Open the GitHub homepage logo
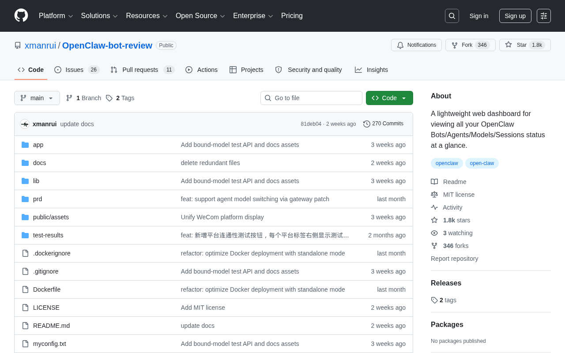Viewport: 565px width, 353px height. pos(21,15)
